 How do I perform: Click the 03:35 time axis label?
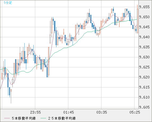(x=102, y=112)
